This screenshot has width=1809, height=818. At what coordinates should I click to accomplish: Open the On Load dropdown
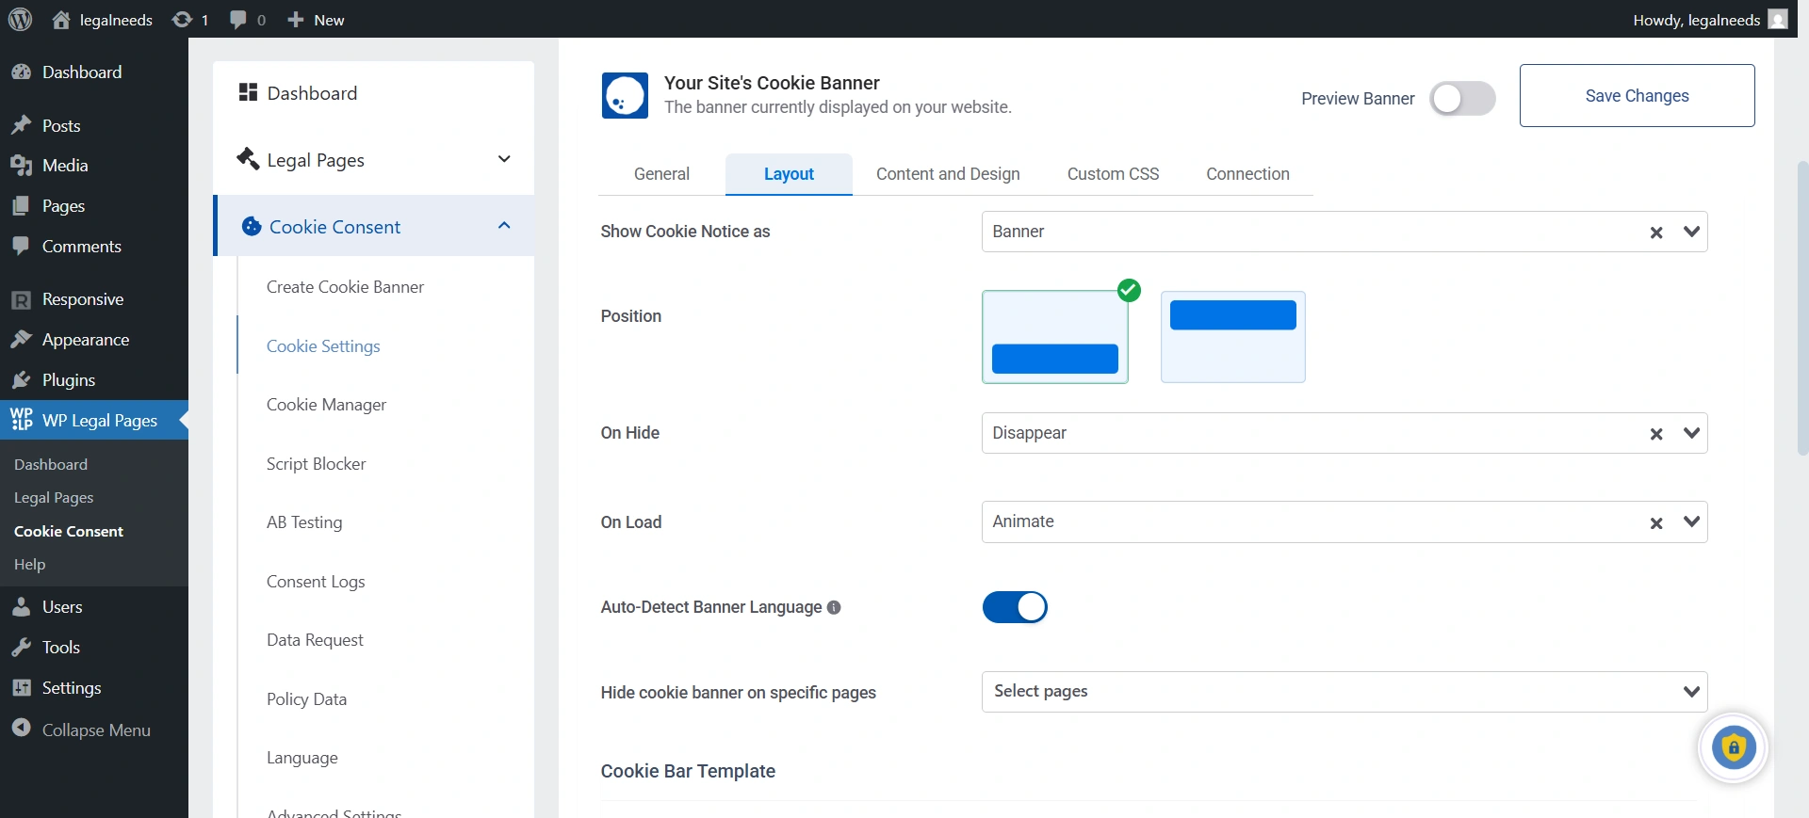pyautogui.click(x=1691, y=522)
